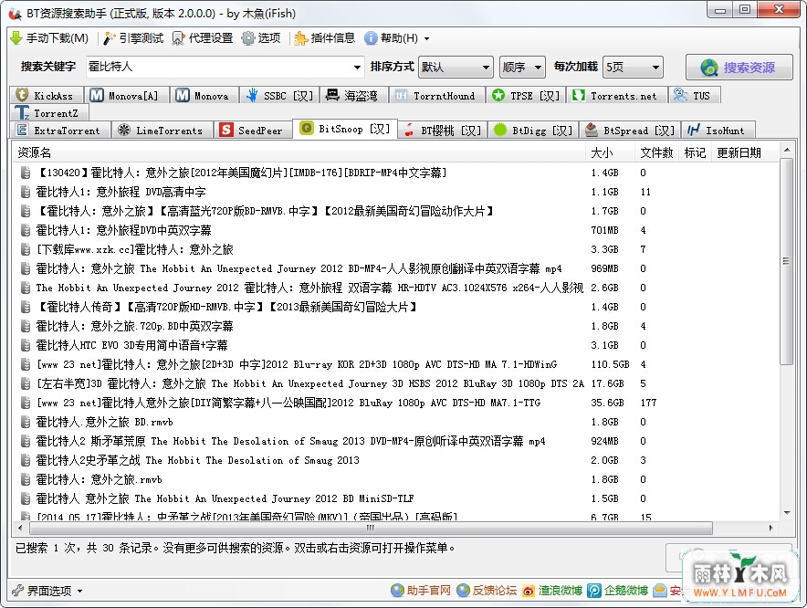807x608 pixels.
Task: Sort by the 资源名 column header
Action: [x=299, y=152]
